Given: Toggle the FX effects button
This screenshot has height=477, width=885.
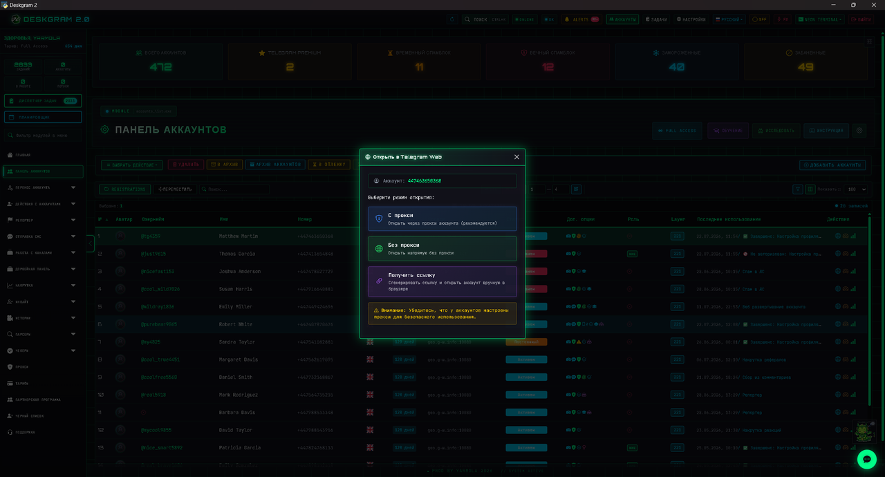Looking at the screenshot, I should [782, 19].
